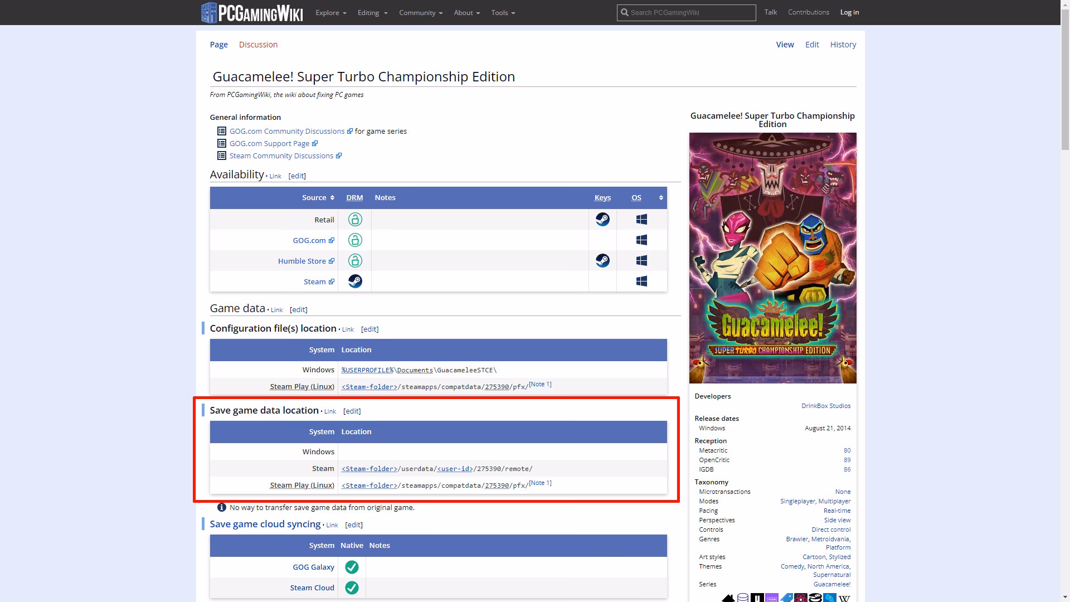1070x602 pixels.
Task: Click the PCGamingWiki logo
Action: tap(252, 12)
